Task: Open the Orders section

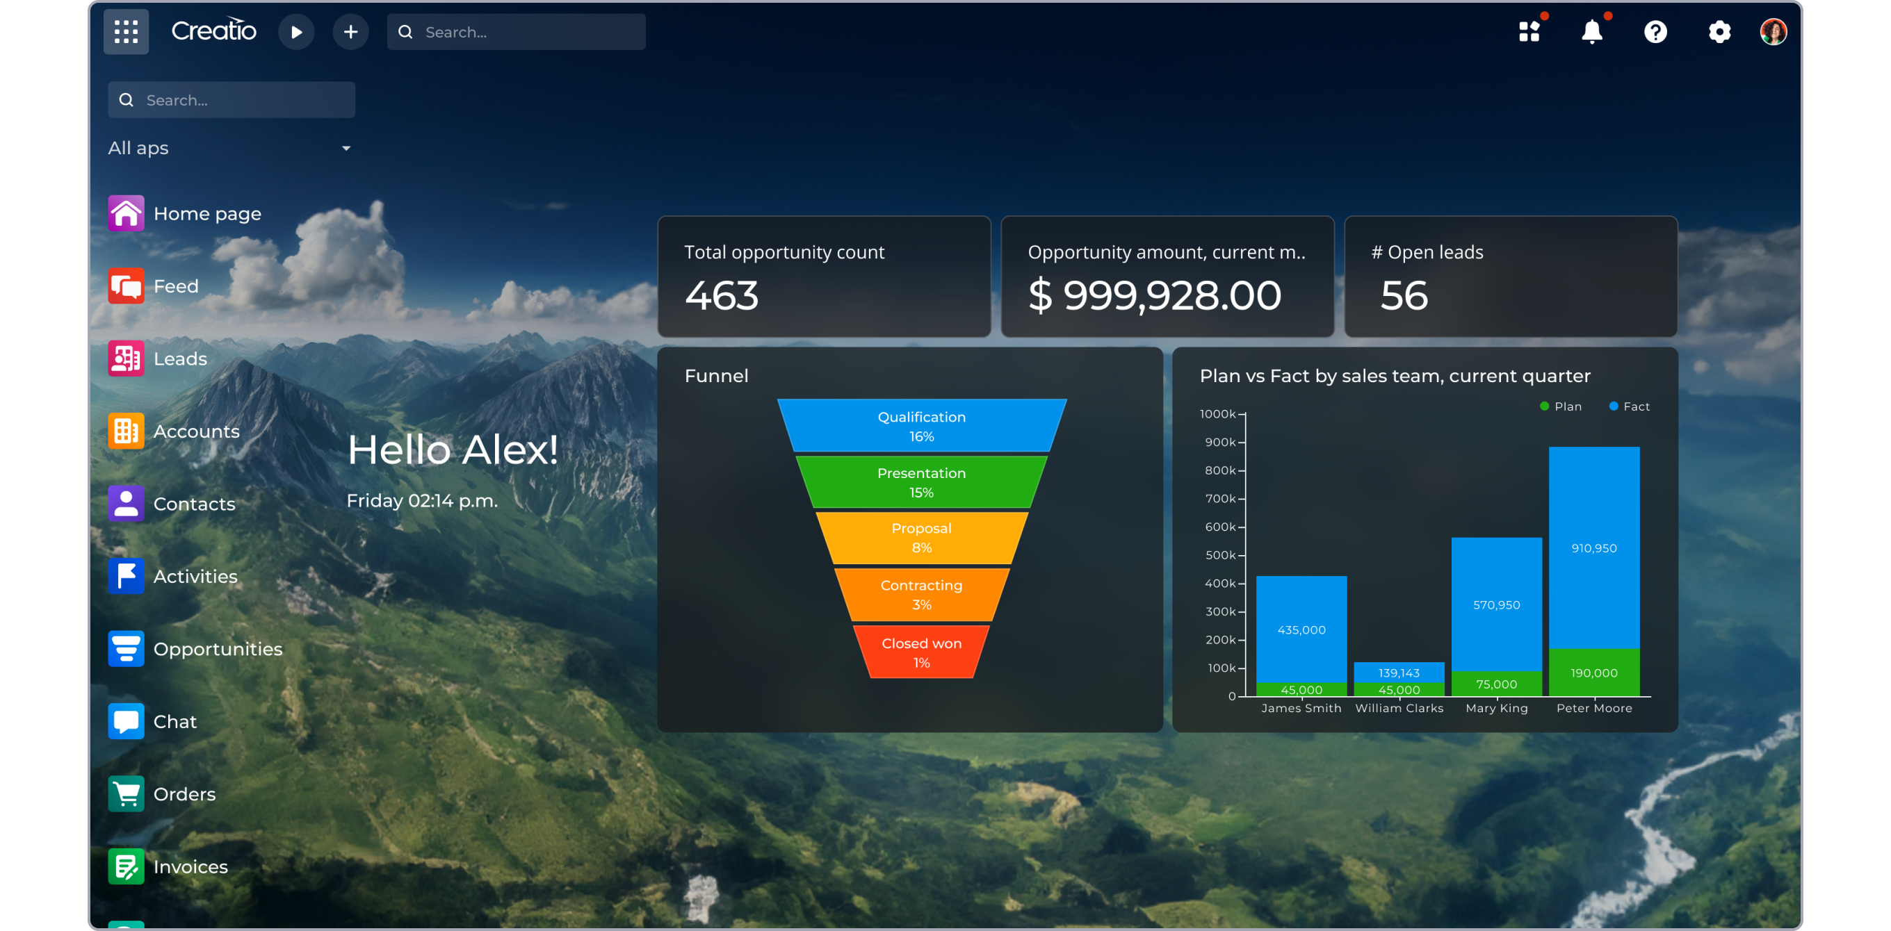Action: click(x=184, y=792)
